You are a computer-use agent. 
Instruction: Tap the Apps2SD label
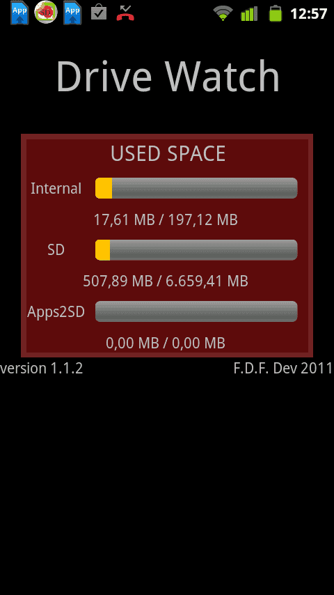(56, 312)
